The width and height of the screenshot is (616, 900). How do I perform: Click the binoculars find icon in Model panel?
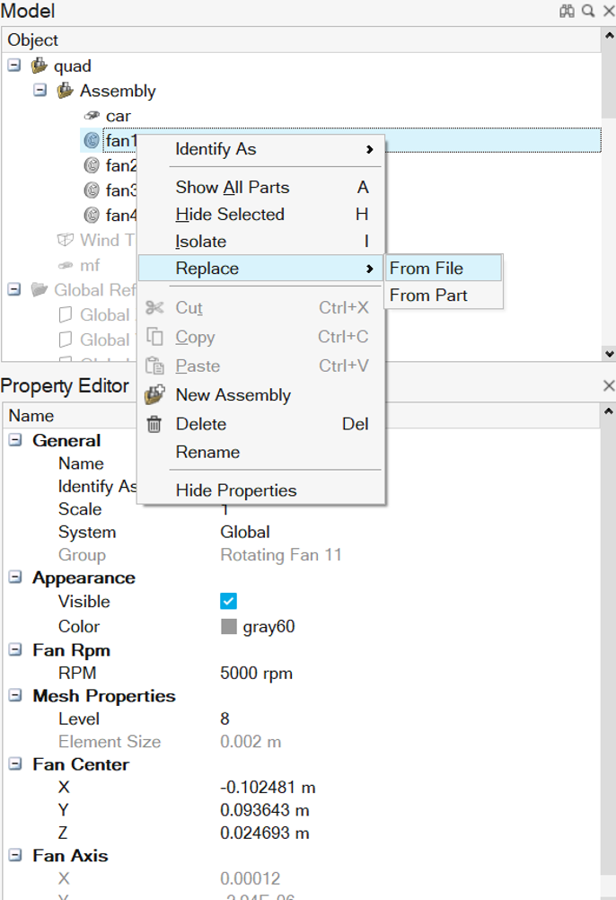[567, 11]
